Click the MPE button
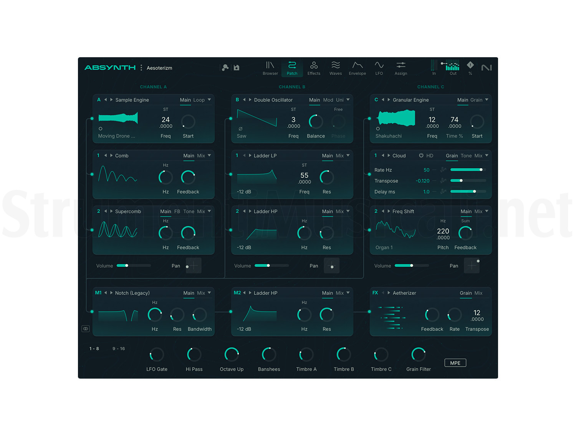 click(x=455, y=363)
